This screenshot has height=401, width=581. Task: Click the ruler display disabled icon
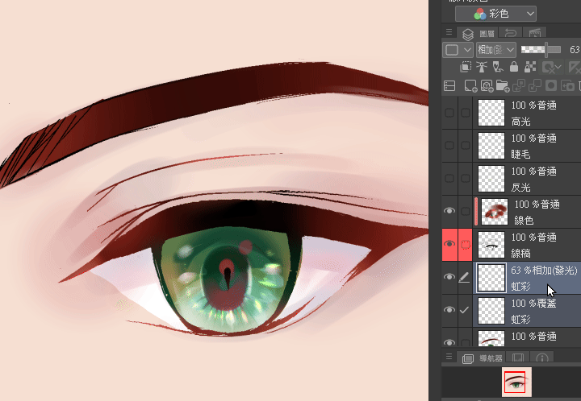click(x=574, y=68)
